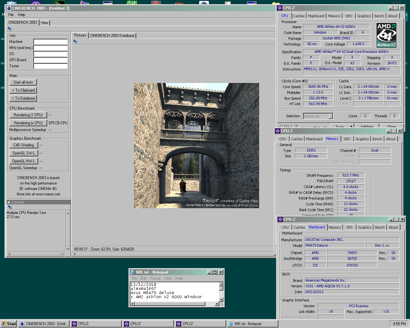Click the Core Voltage value 1.645 V

[x=358, y=44]
